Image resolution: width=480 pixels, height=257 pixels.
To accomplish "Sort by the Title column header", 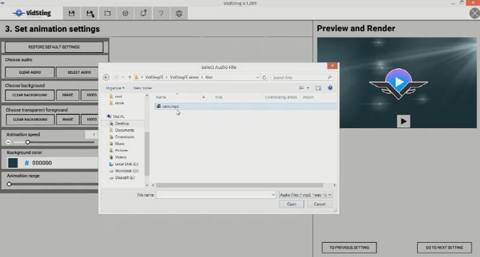I will click(x=219, y=97).
